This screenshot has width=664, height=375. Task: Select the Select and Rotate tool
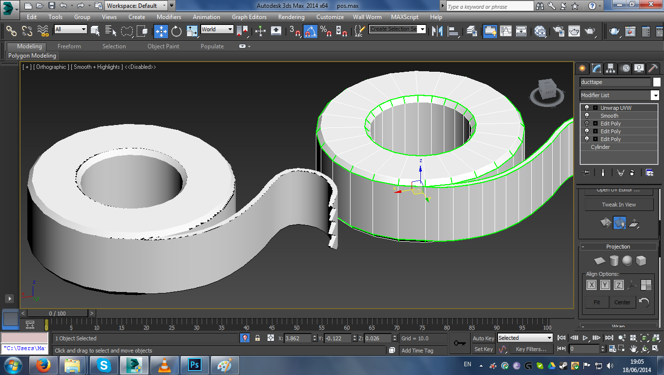176,31
